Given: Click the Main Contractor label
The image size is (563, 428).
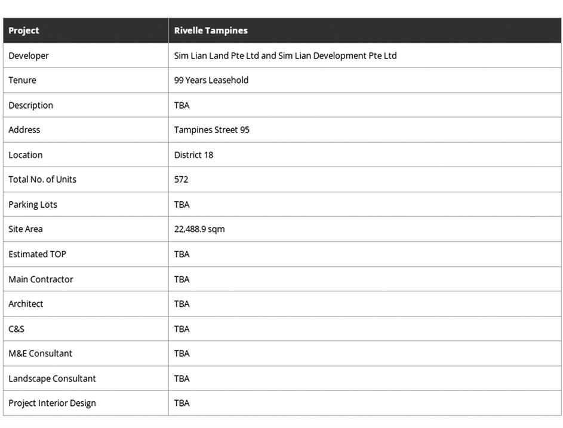Looking at the screenshot, I should click(x=41, y=279).
